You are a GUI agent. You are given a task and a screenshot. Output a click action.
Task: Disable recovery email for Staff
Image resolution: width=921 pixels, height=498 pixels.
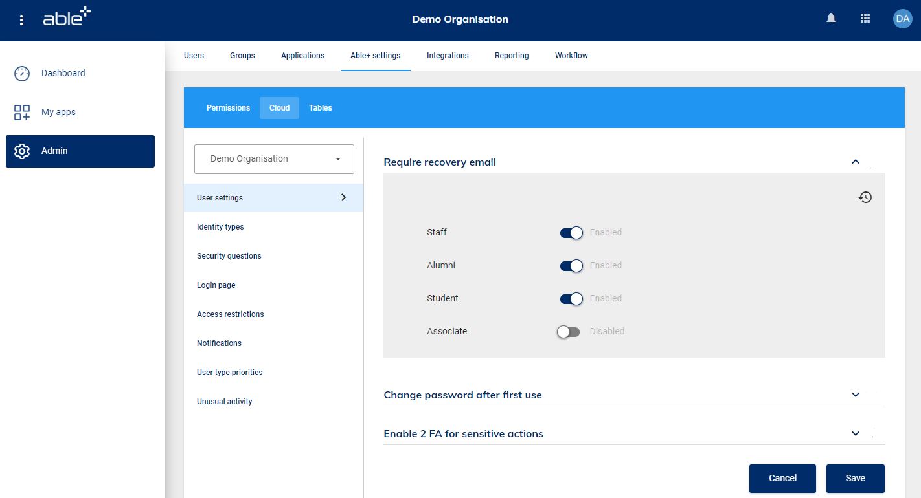(571, 233)
